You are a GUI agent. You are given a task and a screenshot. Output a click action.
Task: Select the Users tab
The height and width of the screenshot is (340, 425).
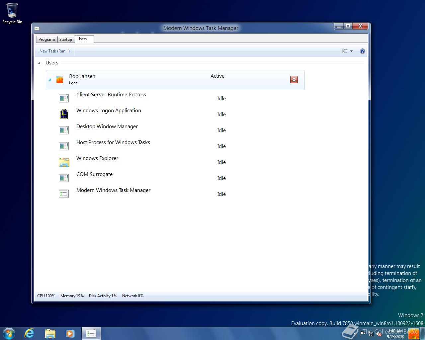(84, 39)
